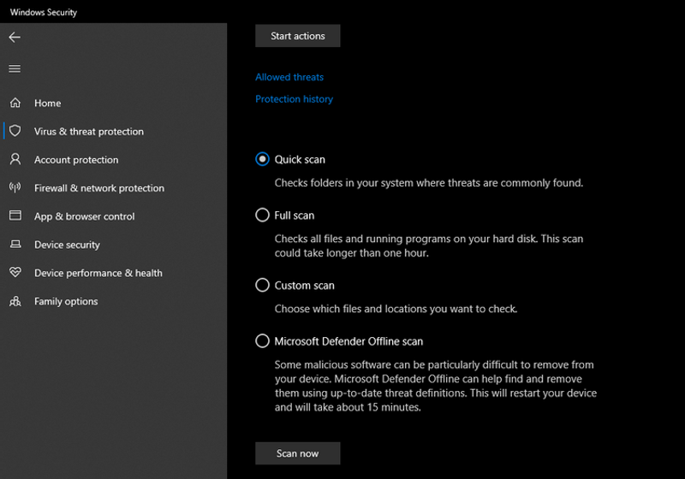This screenshot has width=685, height=479.
Task: Choose the Custom scan radio option
Action: coord(263,286)
